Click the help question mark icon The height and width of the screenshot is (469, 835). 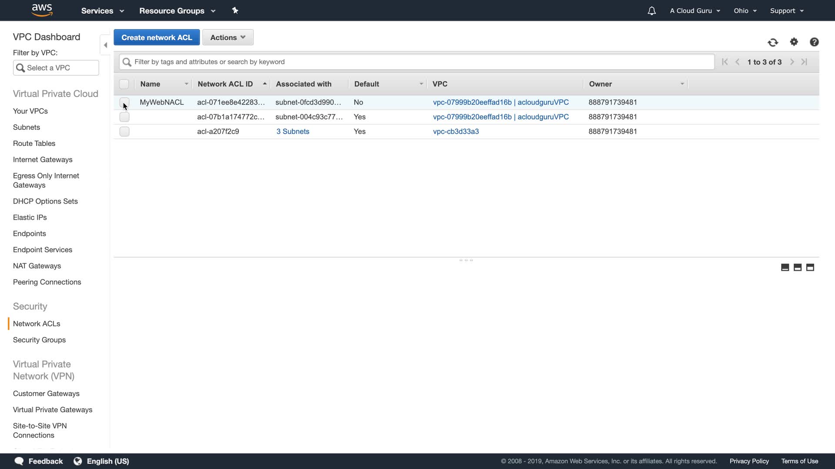point(814,42)
